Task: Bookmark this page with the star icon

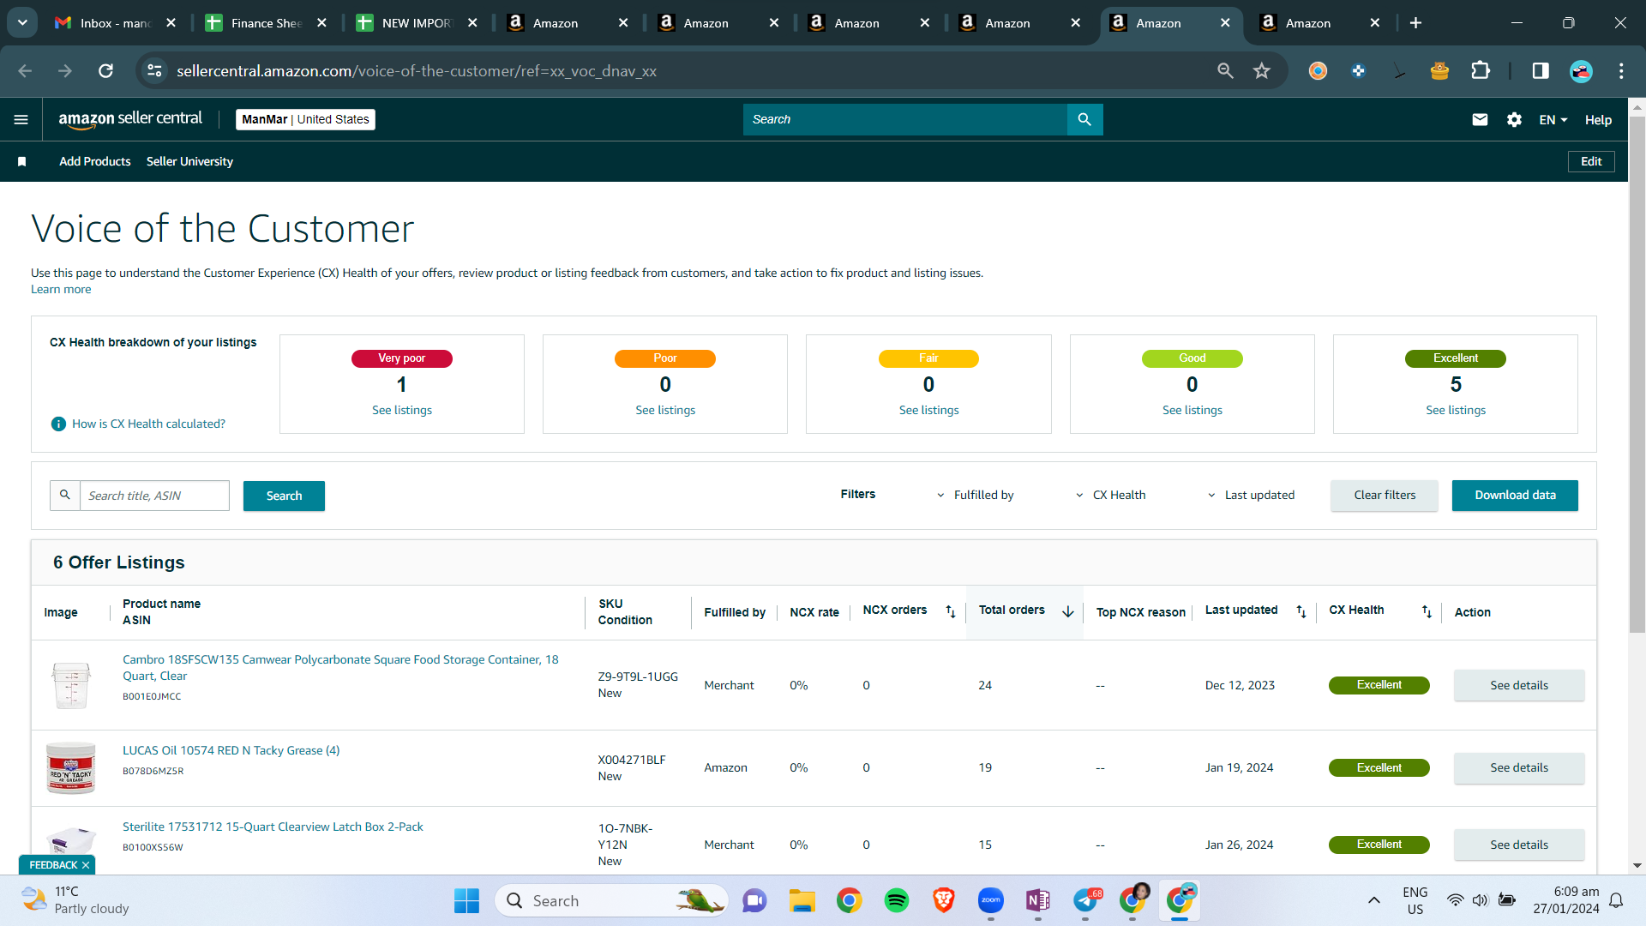Action: coord(1261,71)
